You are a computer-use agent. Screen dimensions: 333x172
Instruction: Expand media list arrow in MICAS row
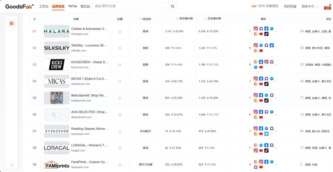[x=276, y=81]
